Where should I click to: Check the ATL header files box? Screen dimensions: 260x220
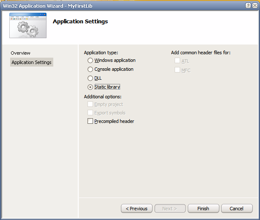177,61
